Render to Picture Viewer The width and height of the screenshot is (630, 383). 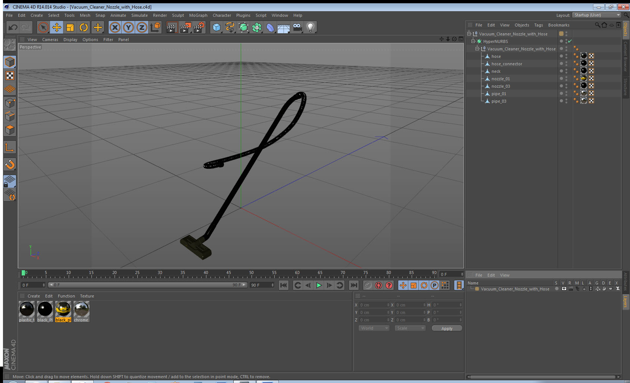pyautogui.click(x=185, y=27)
